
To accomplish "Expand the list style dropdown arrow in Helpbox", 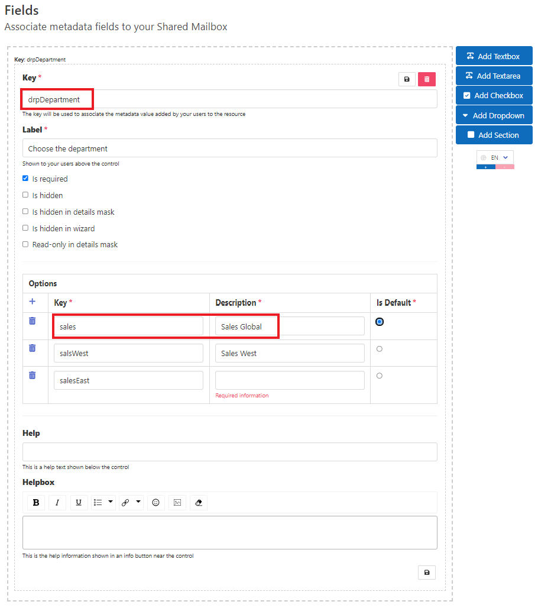I will click(x=111, y=502).
